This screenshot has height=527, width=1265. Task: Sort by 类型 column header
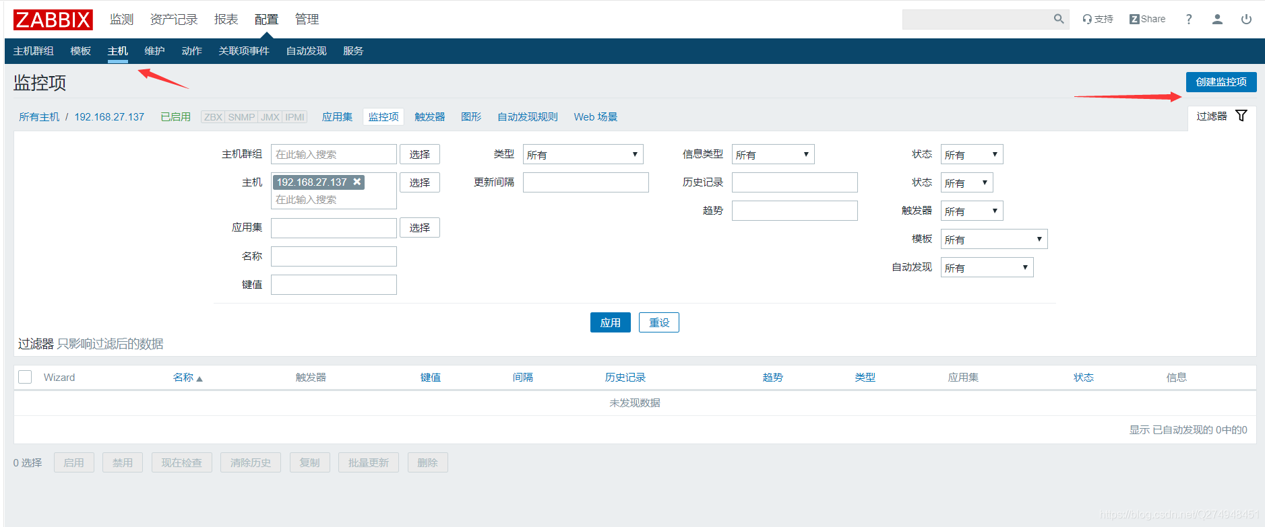coord(865,378)
